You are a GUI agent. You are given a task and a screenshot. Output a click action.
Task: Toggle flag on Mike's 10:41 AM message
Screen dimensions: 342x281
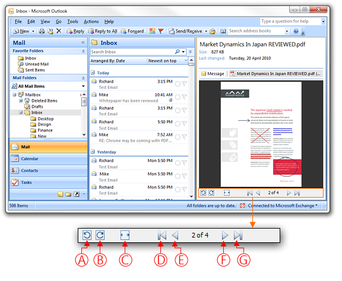[x=185, y=96]
